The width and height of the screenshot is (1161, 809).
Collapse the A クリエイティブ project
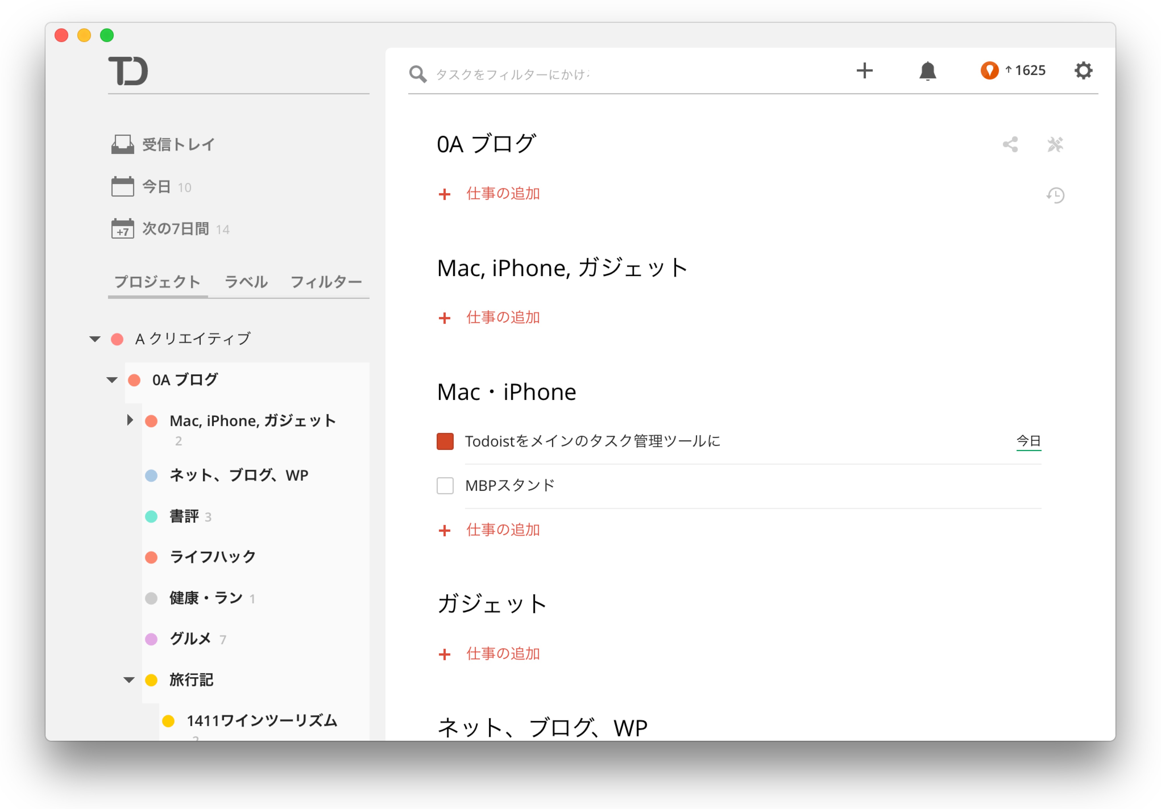coord(95,339)
